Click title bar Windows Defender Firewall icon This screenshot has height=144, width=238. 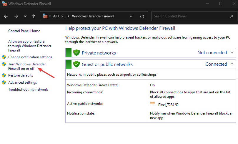pos(4,4)
